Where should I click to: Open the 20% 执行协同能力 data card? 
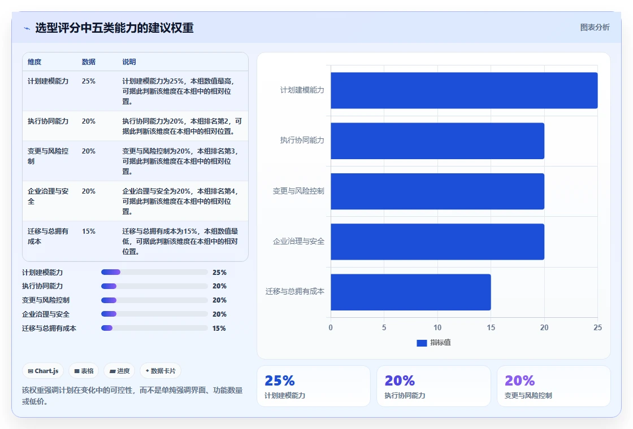tap(433, 386)
